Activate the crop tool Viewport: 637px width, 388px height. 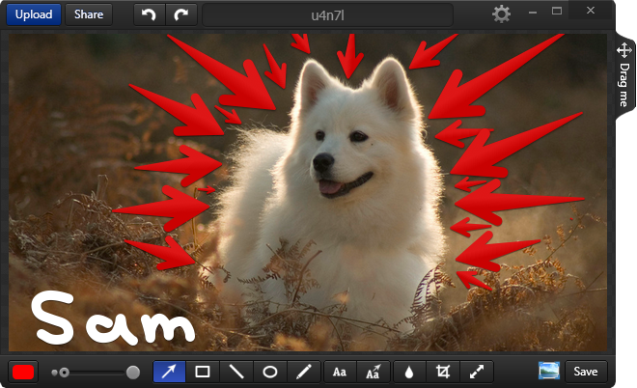click(x=443, y=372)
